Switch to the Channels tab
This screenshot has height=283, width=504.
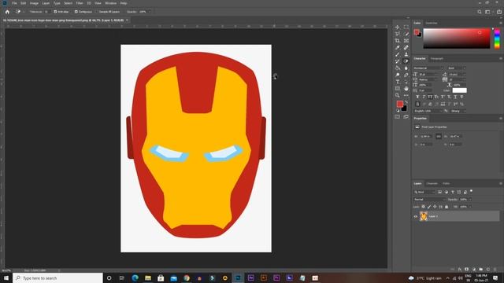[x=432, y=183]
